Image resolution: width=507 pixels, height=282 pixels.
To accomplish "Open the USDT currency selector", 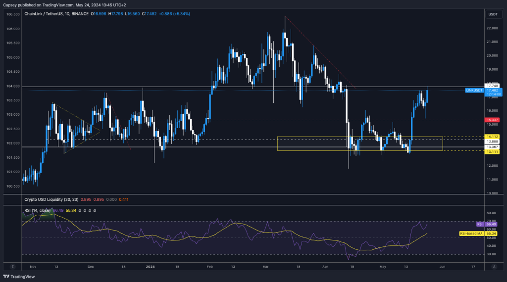I will tap(493, 14).
